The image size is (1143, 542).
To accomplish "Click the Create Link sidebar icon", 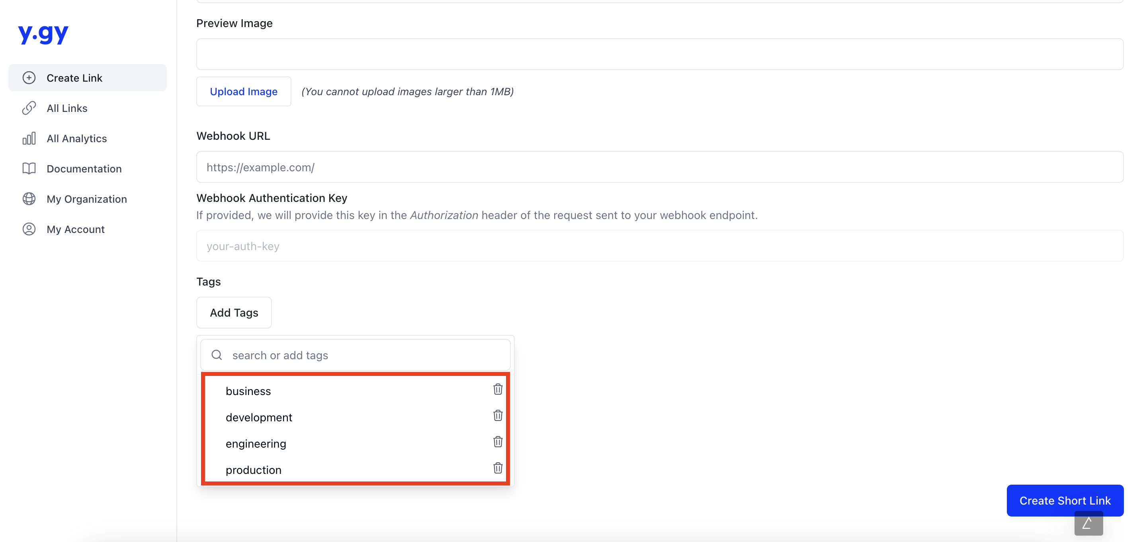I will (29, 77).
